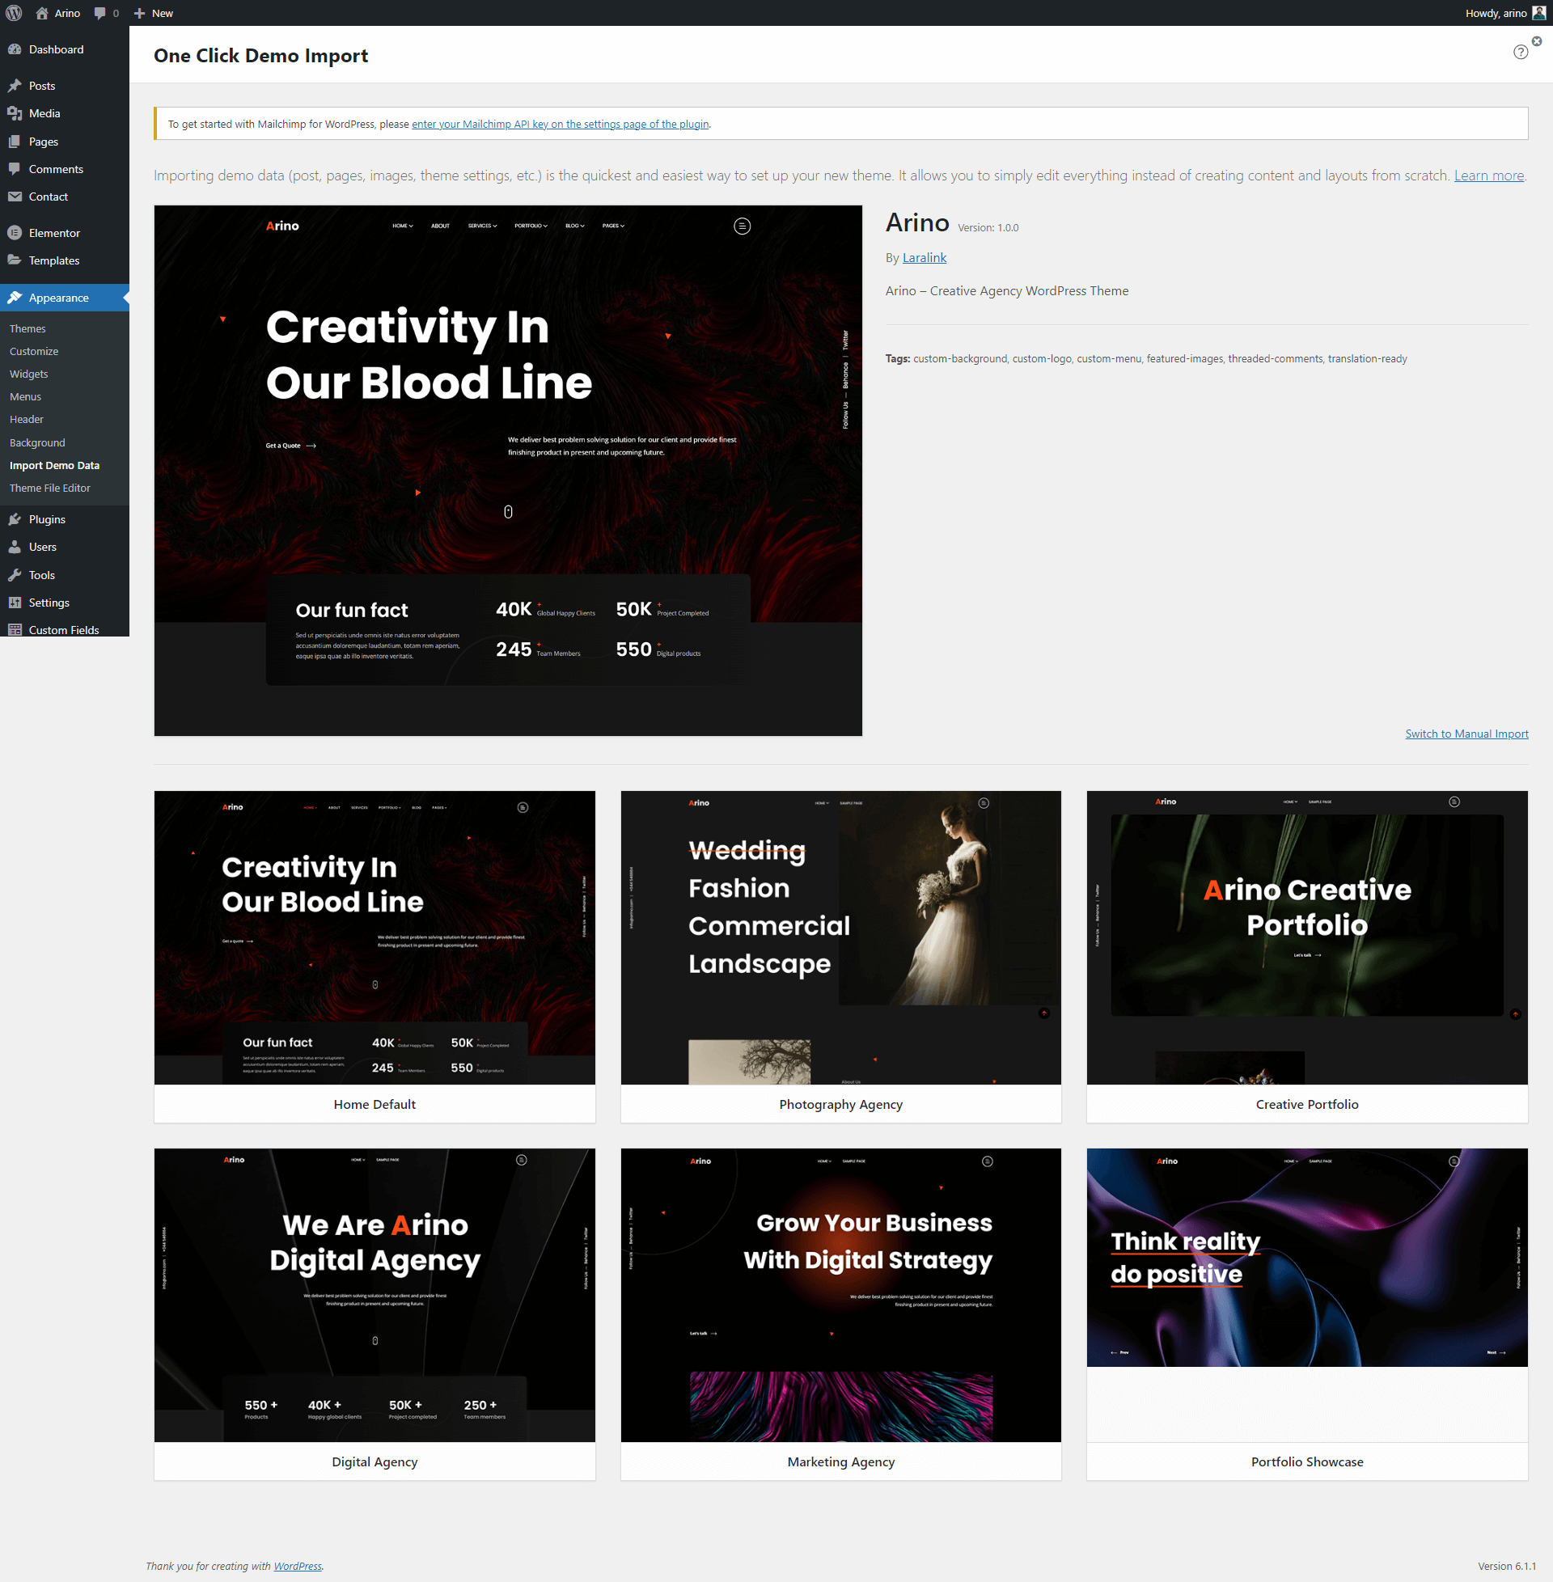Screen dimensions: 1553x1582
Task: Open the Customize submenu item
Action: click(34, 352)
